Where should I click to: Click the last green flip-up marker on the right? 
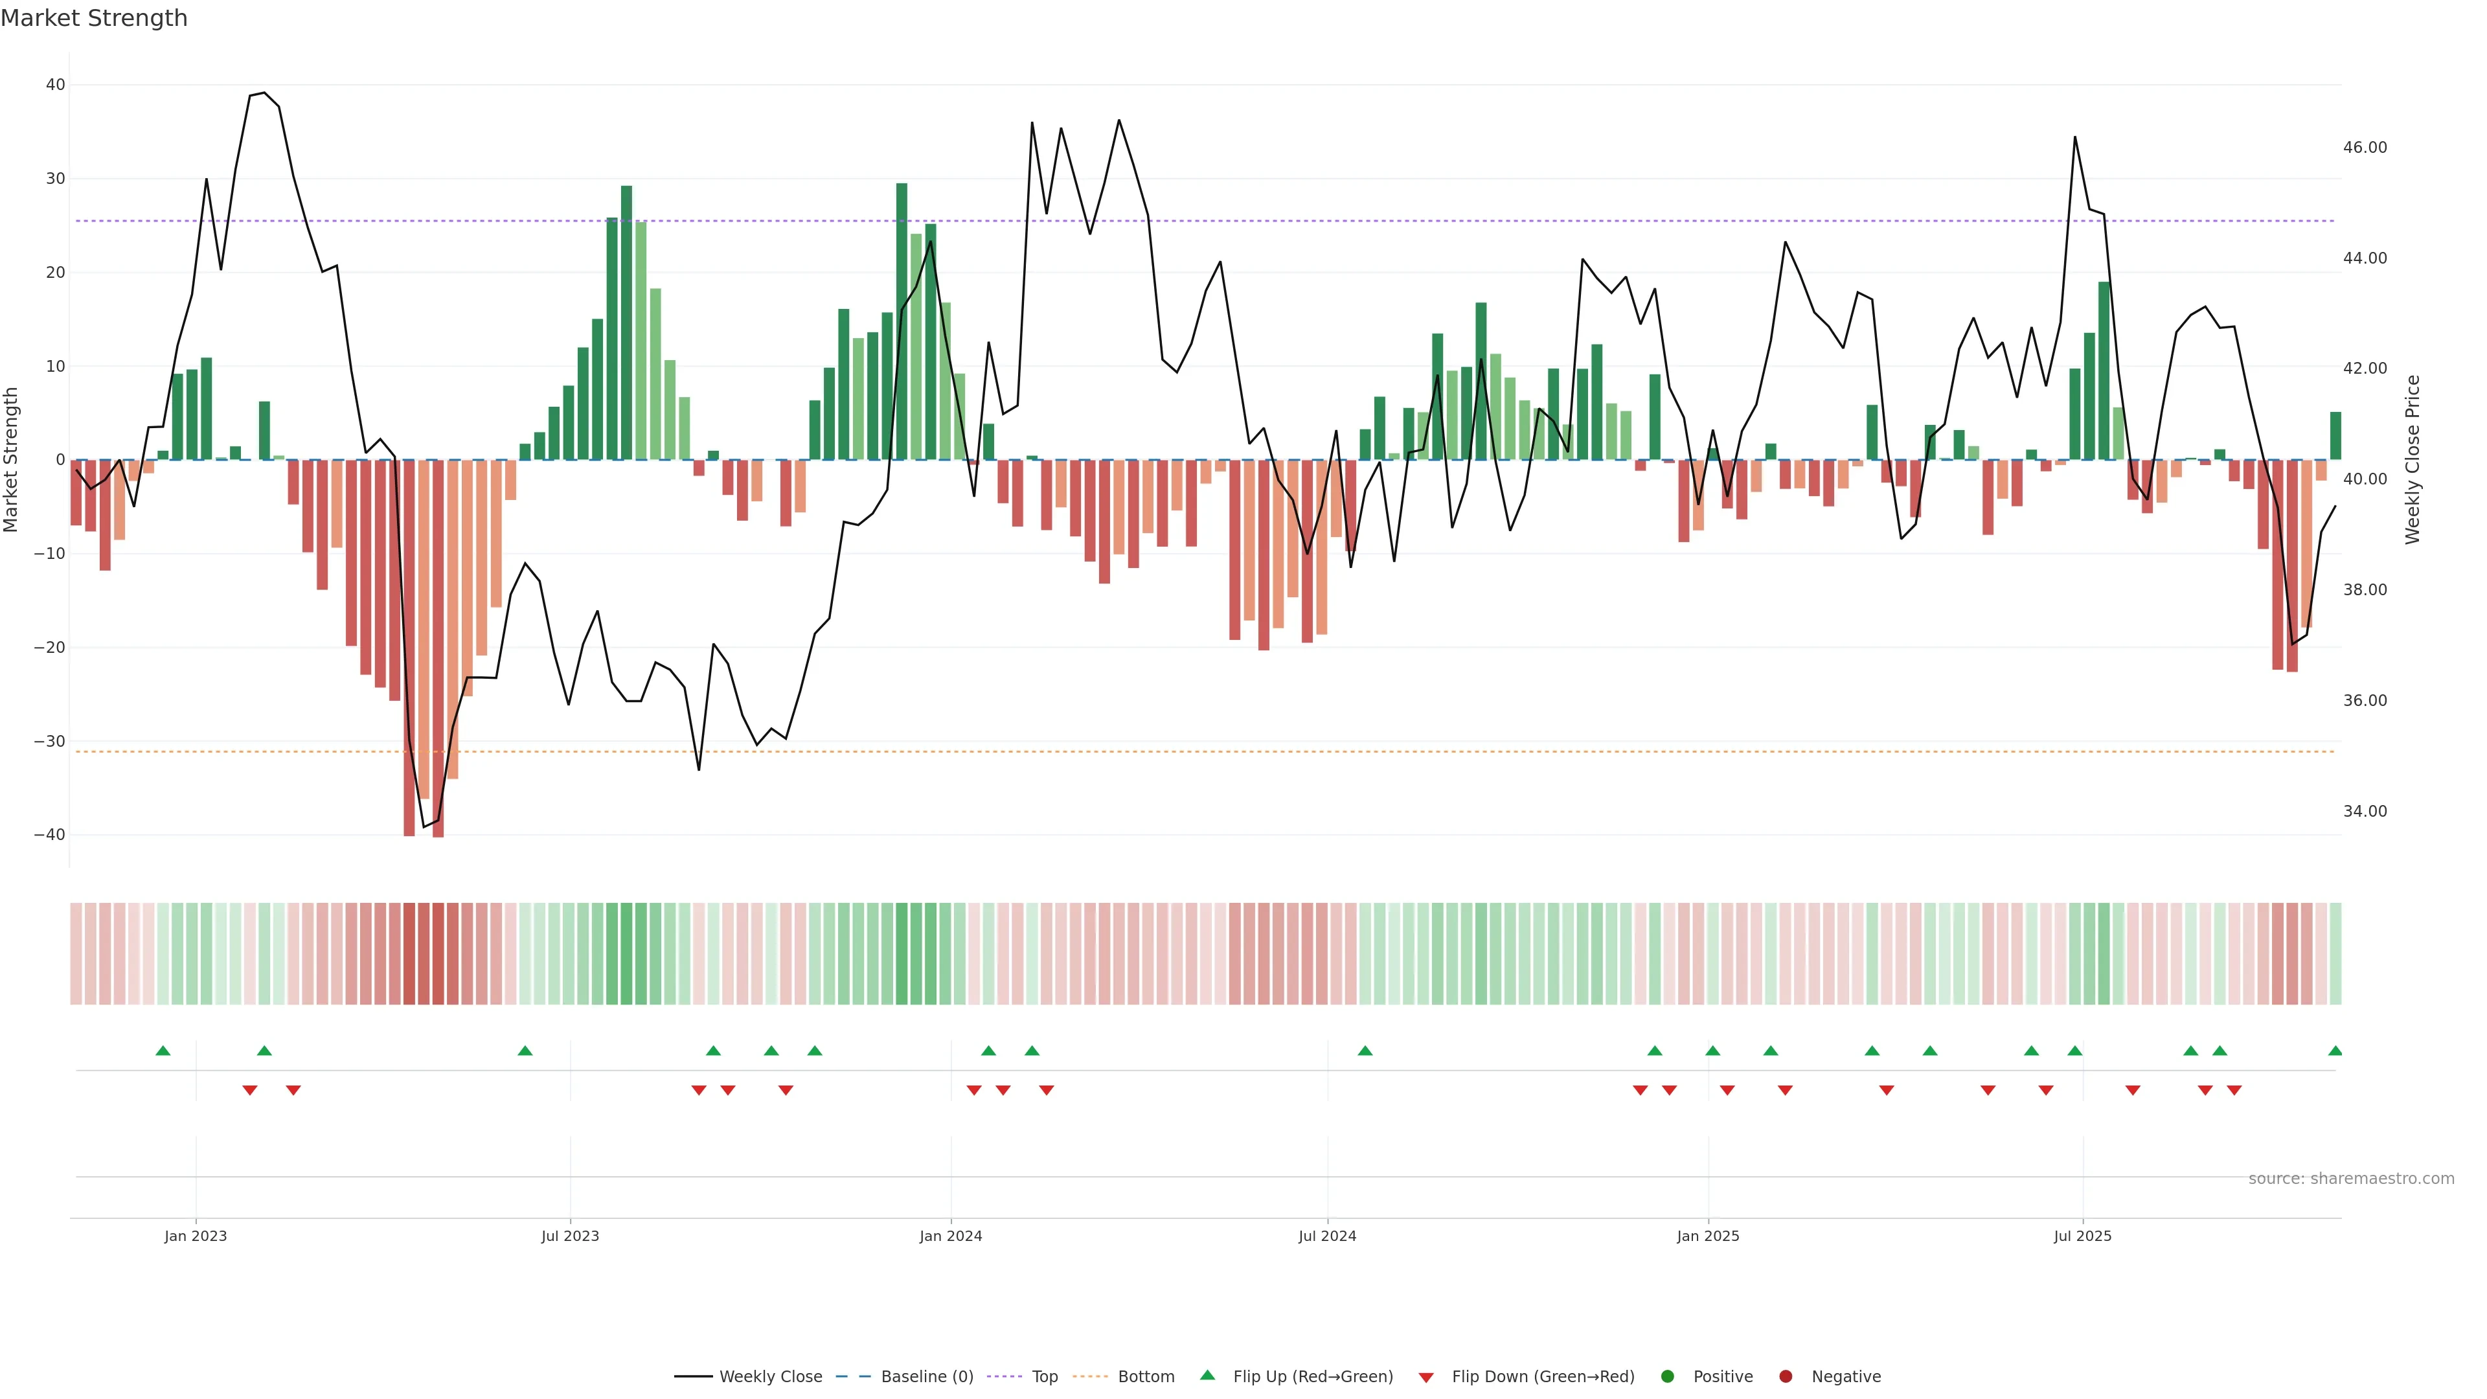[2334, 1051]
